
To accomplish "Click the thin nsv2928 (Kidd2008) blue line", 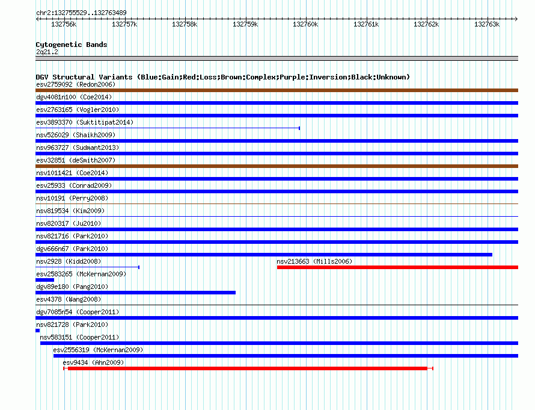I will point(87,267).
